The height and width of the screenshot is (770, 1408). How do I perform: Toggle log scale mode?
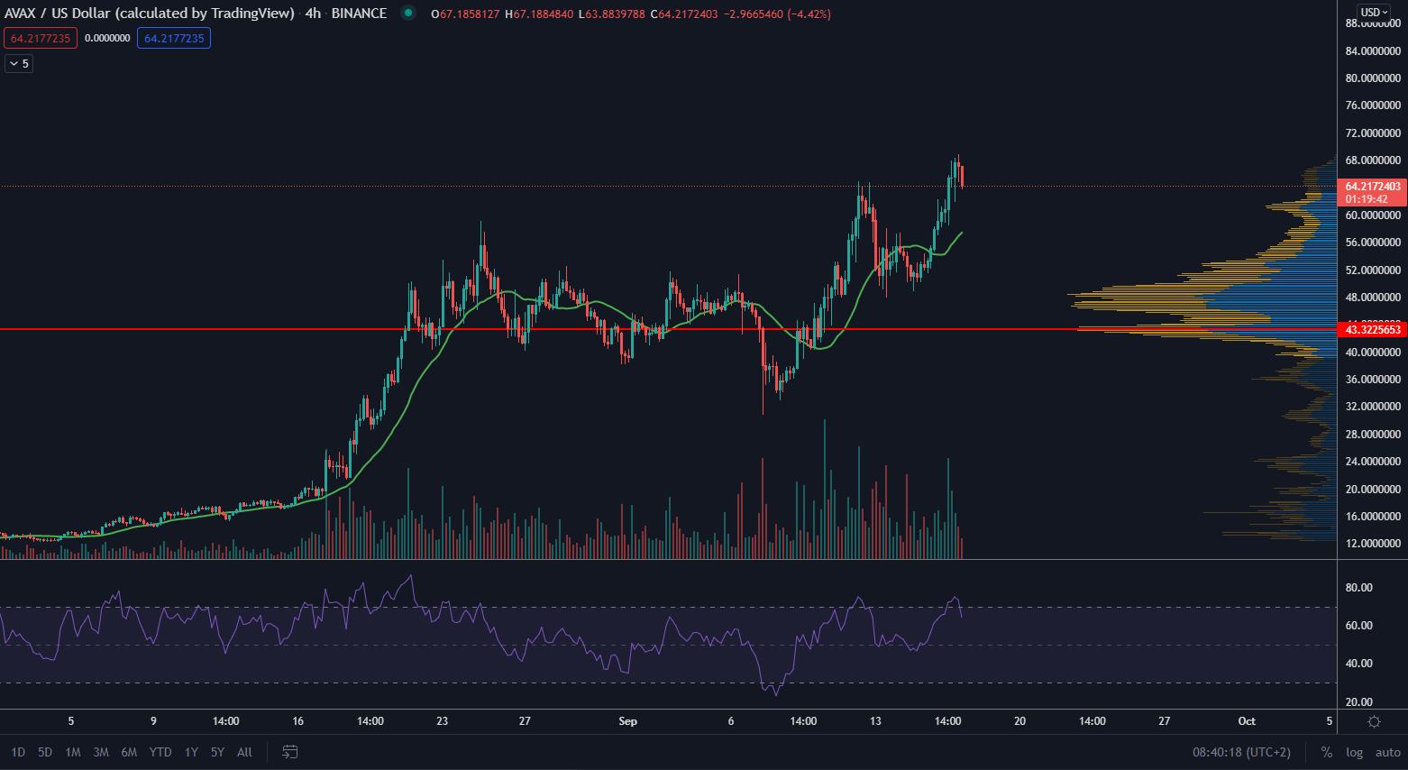click(x=1354, y=752)
